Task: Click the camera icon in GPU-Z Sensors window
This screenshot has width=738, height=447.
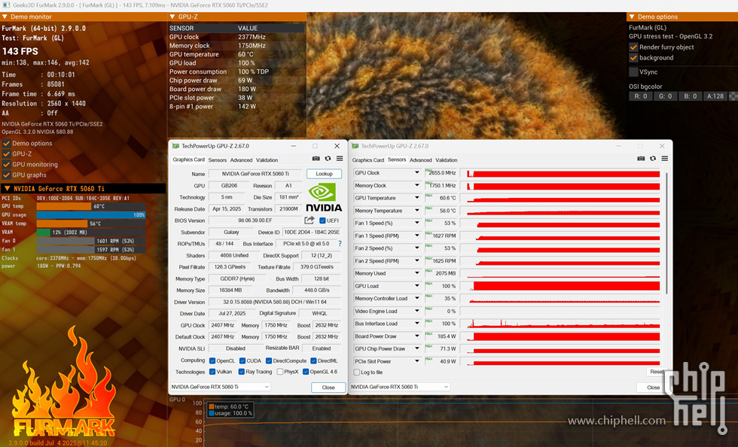Action: click(641, 159)
